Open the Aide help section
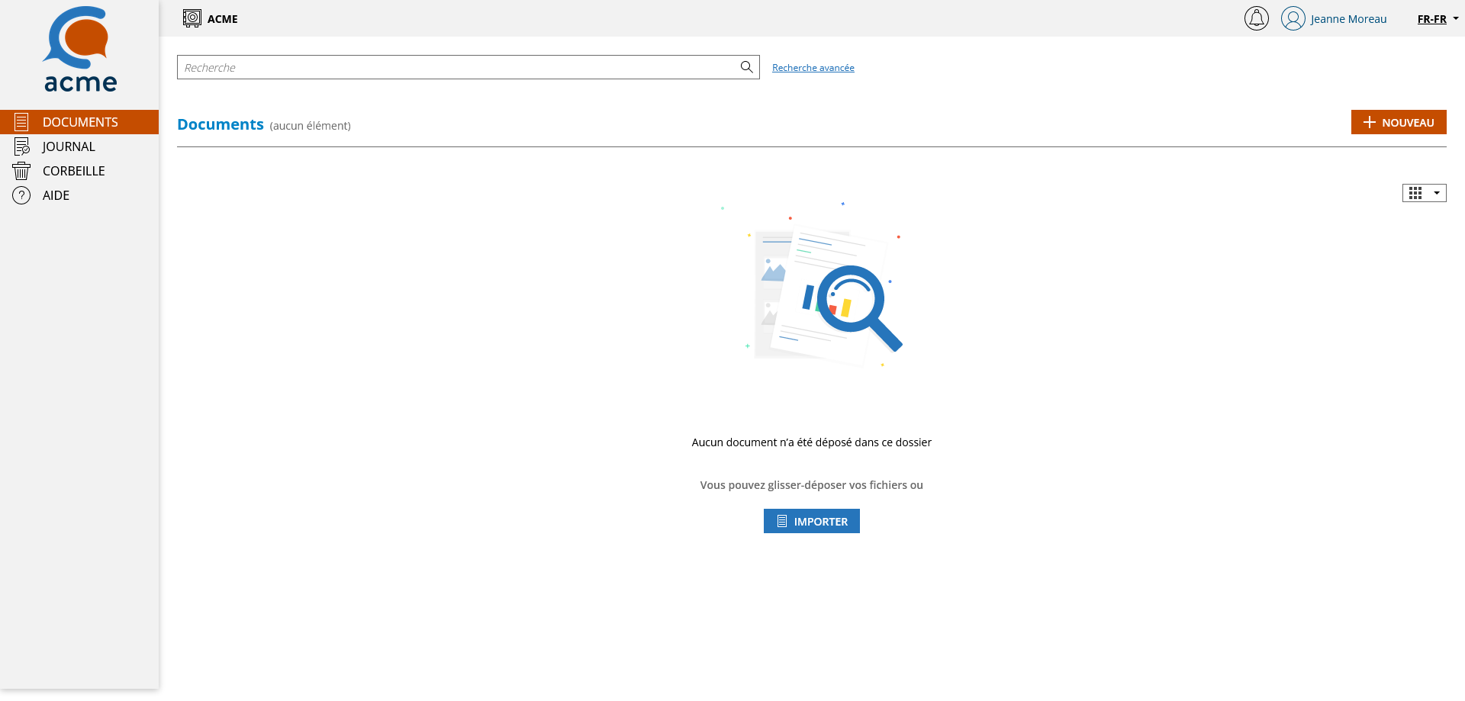Image resolution: width=1465 pixels, height=701 pixels. point(79,195)
